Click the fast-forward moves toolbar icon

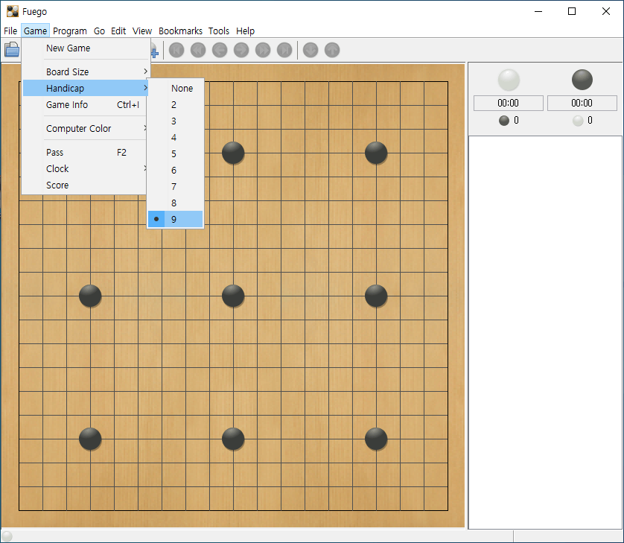263,50
